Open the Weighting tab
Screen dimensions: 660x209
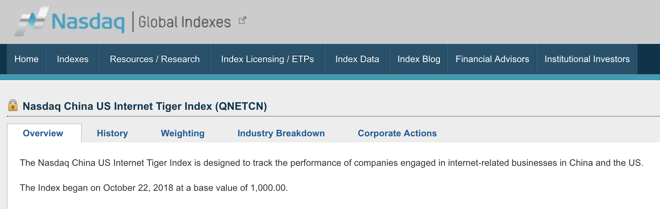point(183,133)
